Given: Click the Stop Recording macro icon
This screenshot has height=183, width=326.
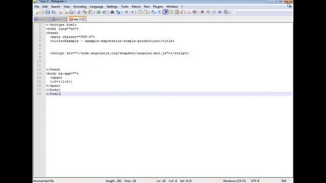Looking at the screenshot, I should 208,12.
